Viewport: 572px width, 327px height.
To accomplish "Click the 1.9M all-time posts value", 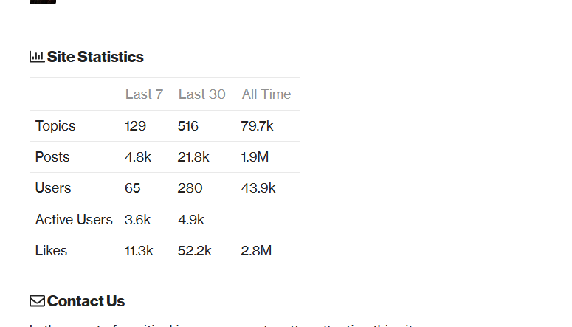I will pos(255,157).
